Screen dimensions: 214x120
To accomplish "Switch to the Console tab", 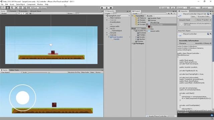I will point(12,11).
